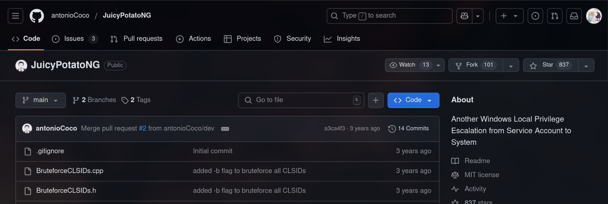Open the 14 Commits history link

point(409,128)
